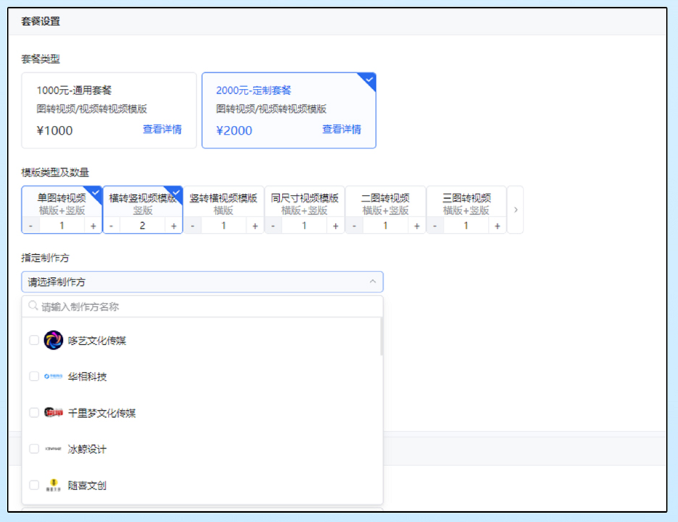Decrease quantity for 三图转视频
The height and width of the screenshot is (522, 678).
[435, 226]
